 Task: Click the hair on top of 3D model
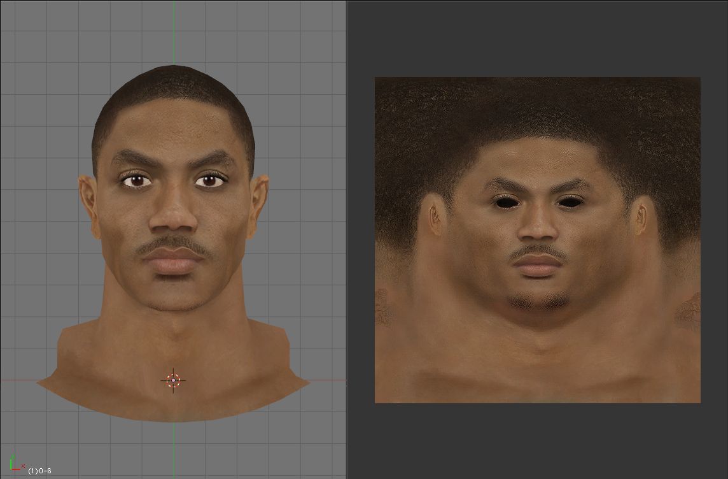[x=173, y=86]
